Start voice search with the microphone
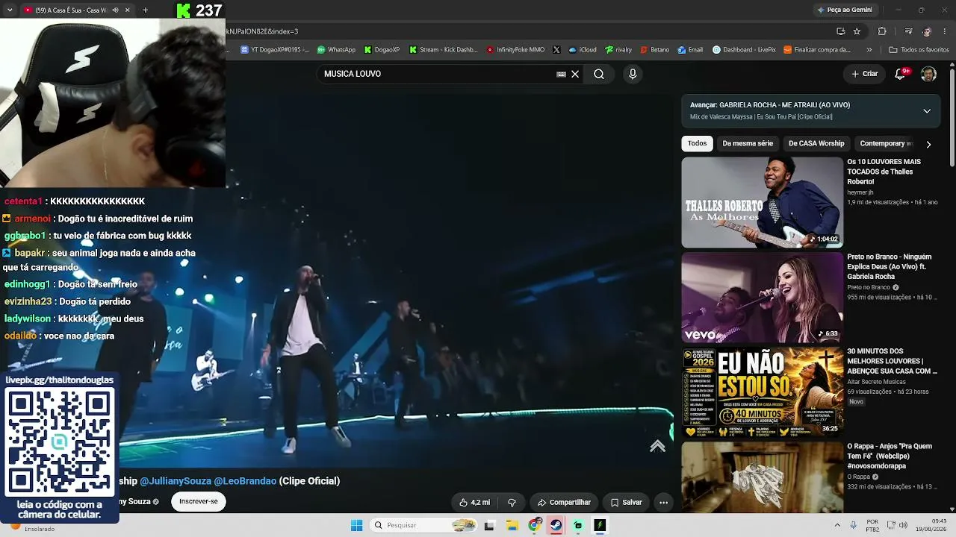The height and width of the screenshot is (537, 956). pos(633,74)
